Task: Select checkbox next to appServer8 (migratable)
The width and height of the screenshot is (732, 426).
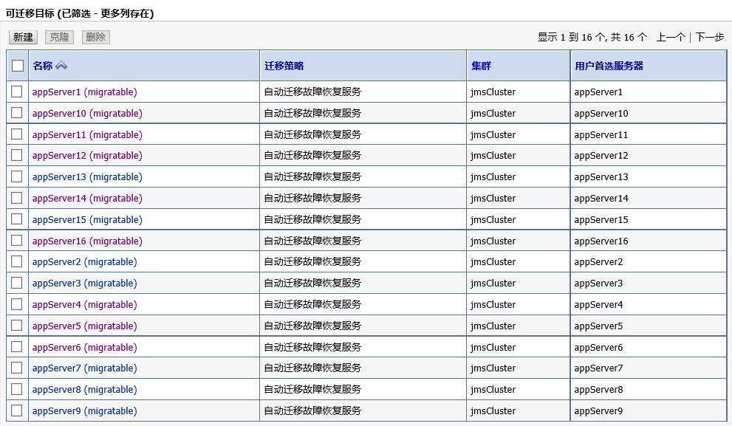Action: (17, 389)
